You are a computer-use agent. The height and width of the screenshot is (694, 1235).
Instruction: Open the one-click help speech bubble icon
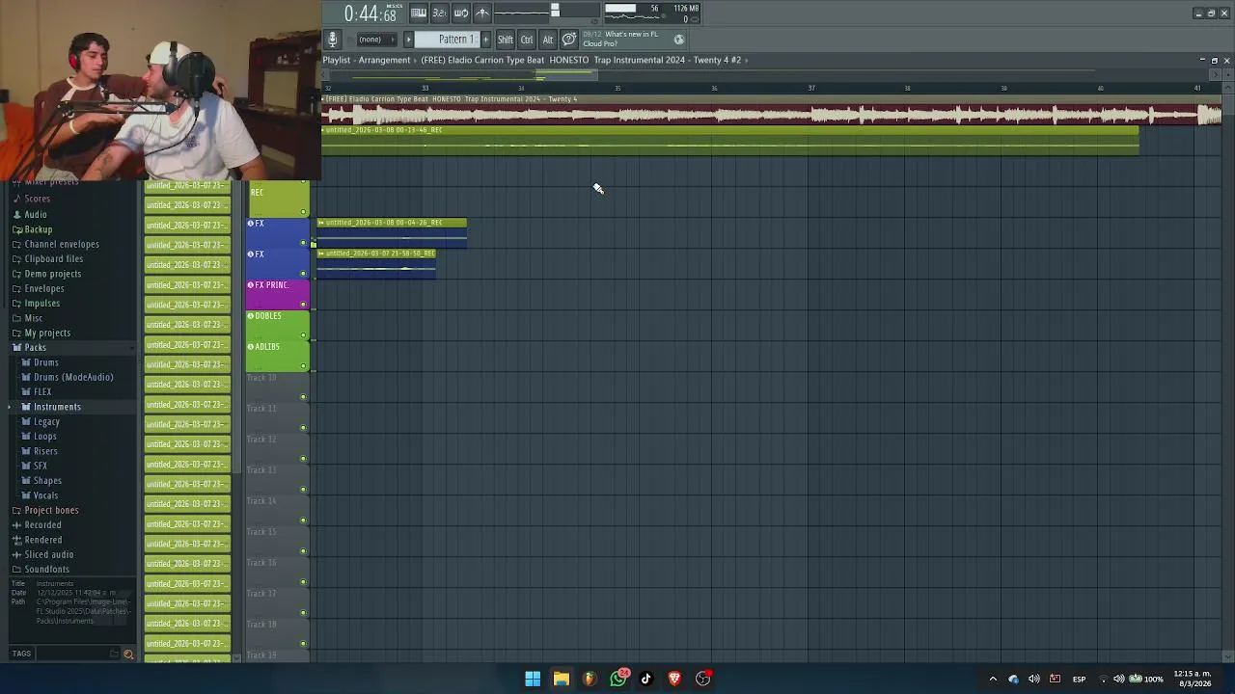[x=569, y=40]
